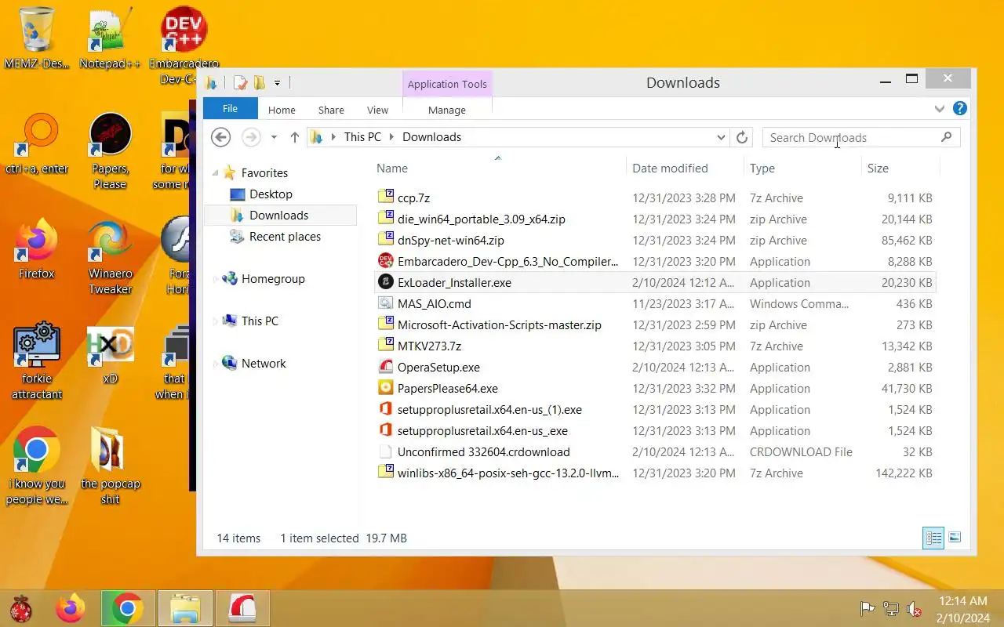This screenshot has height=627, width=1004.
Task: Click the New folder quick access icon
Action: (259, 82)
